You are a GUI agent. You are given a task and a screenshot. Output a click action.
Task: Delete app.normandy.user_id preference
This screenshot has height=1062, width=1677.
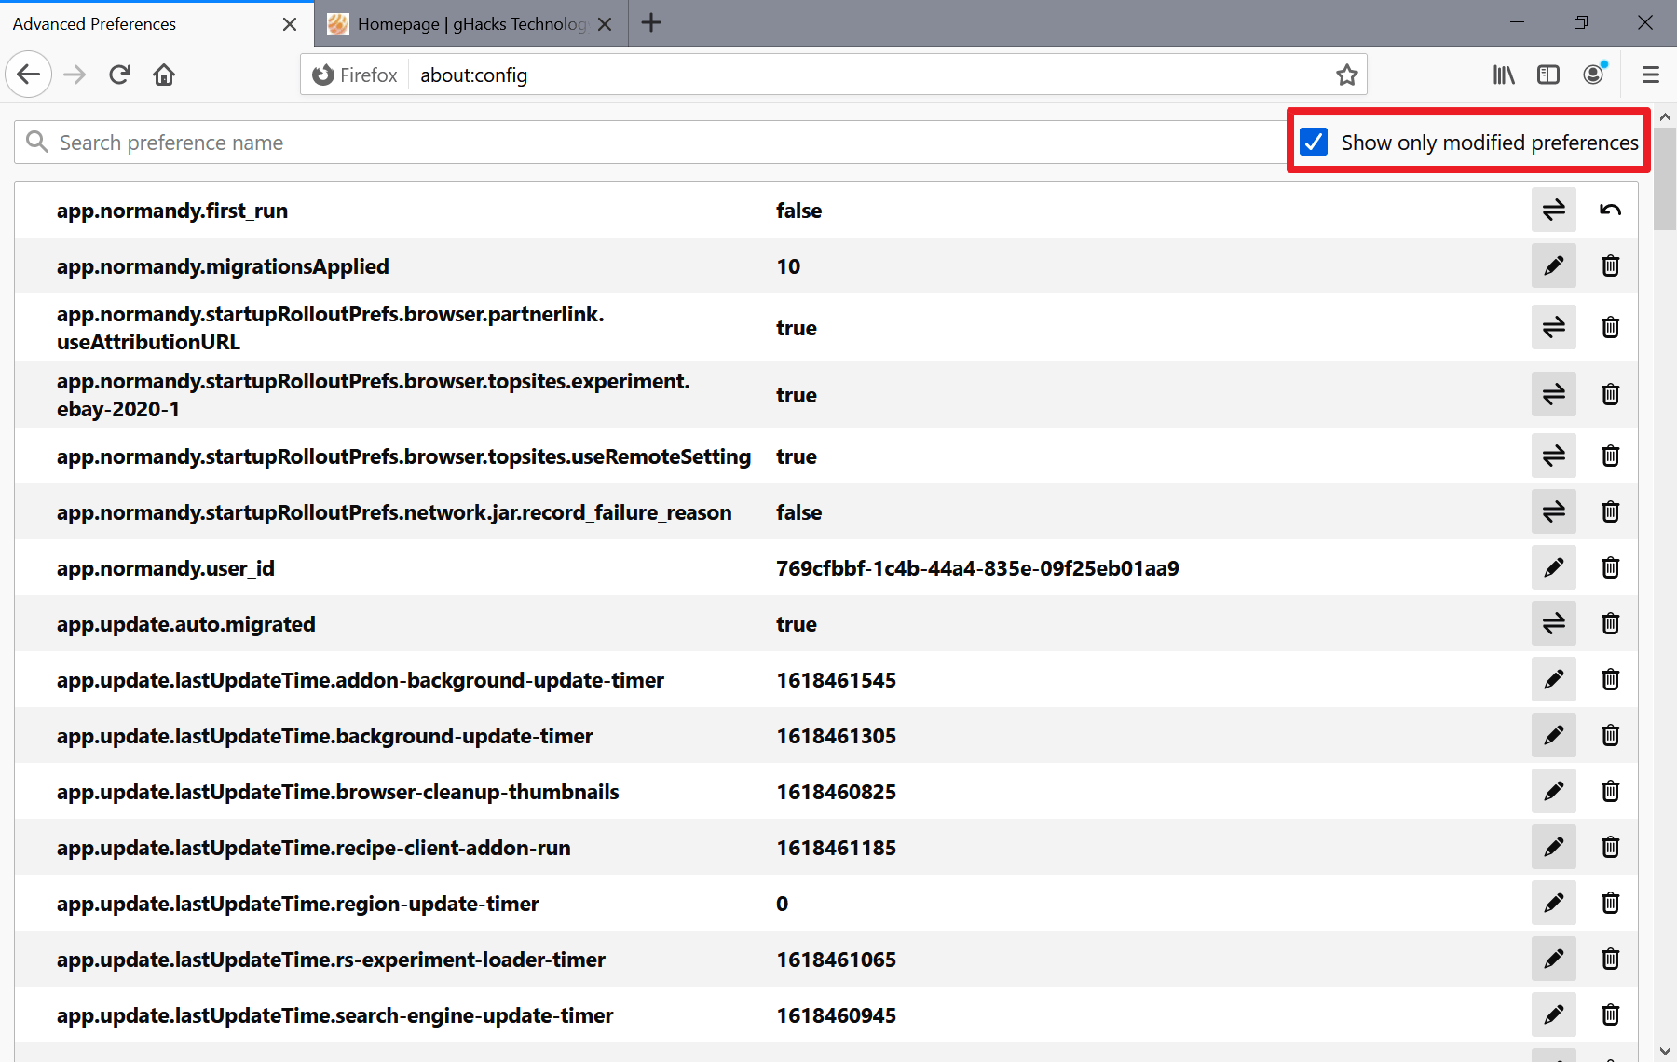[1610, 568]
